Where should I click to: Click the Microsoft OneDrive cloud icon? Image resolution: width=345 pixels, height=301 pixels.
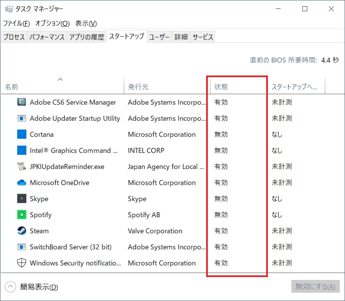click(22, 183)
